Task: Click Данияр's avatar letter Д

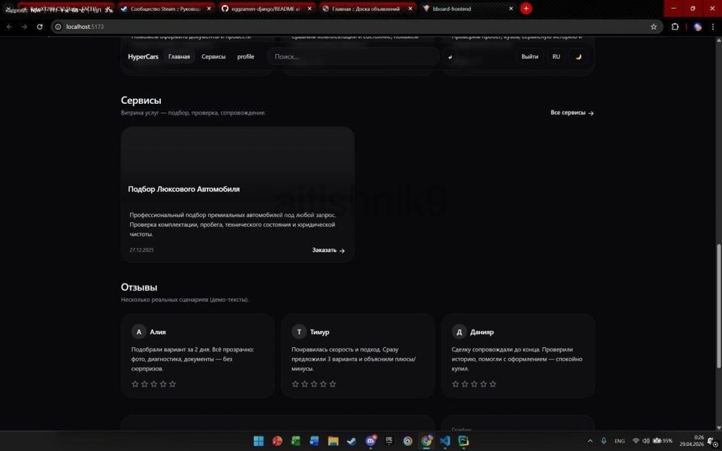Action: point(459,332)
